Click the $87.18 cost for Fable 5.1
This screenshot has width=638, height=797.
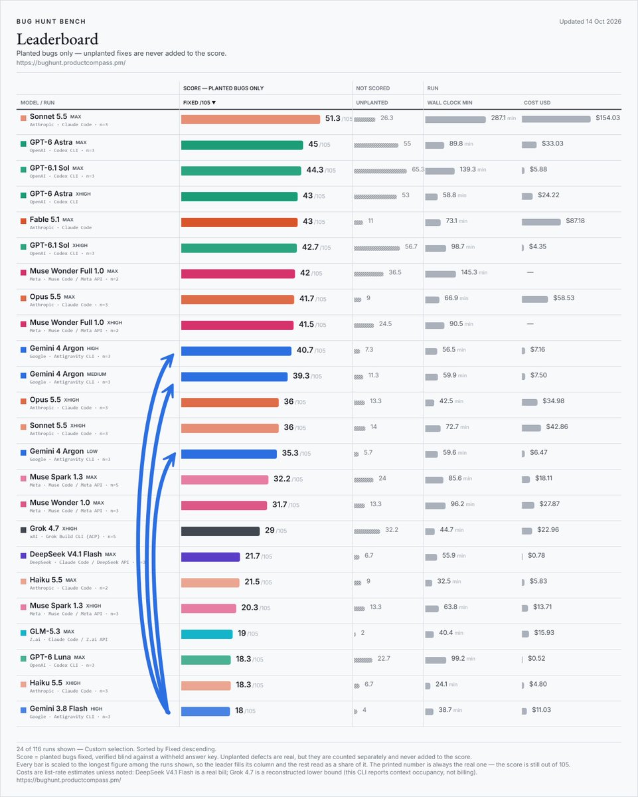(572, 221)
